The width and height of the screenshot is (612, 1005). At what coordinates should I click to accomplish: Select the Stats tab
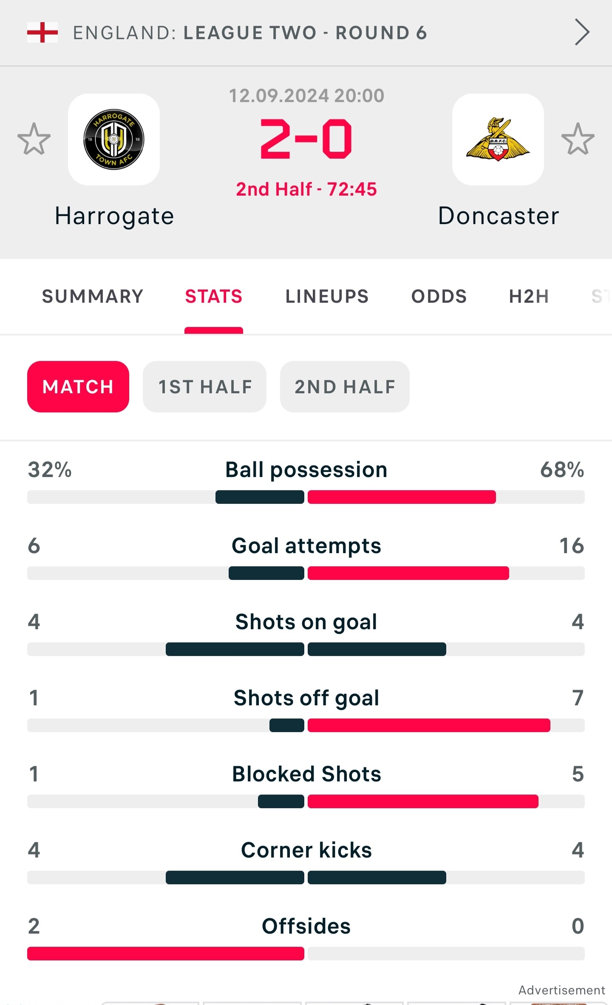[213, 296]
